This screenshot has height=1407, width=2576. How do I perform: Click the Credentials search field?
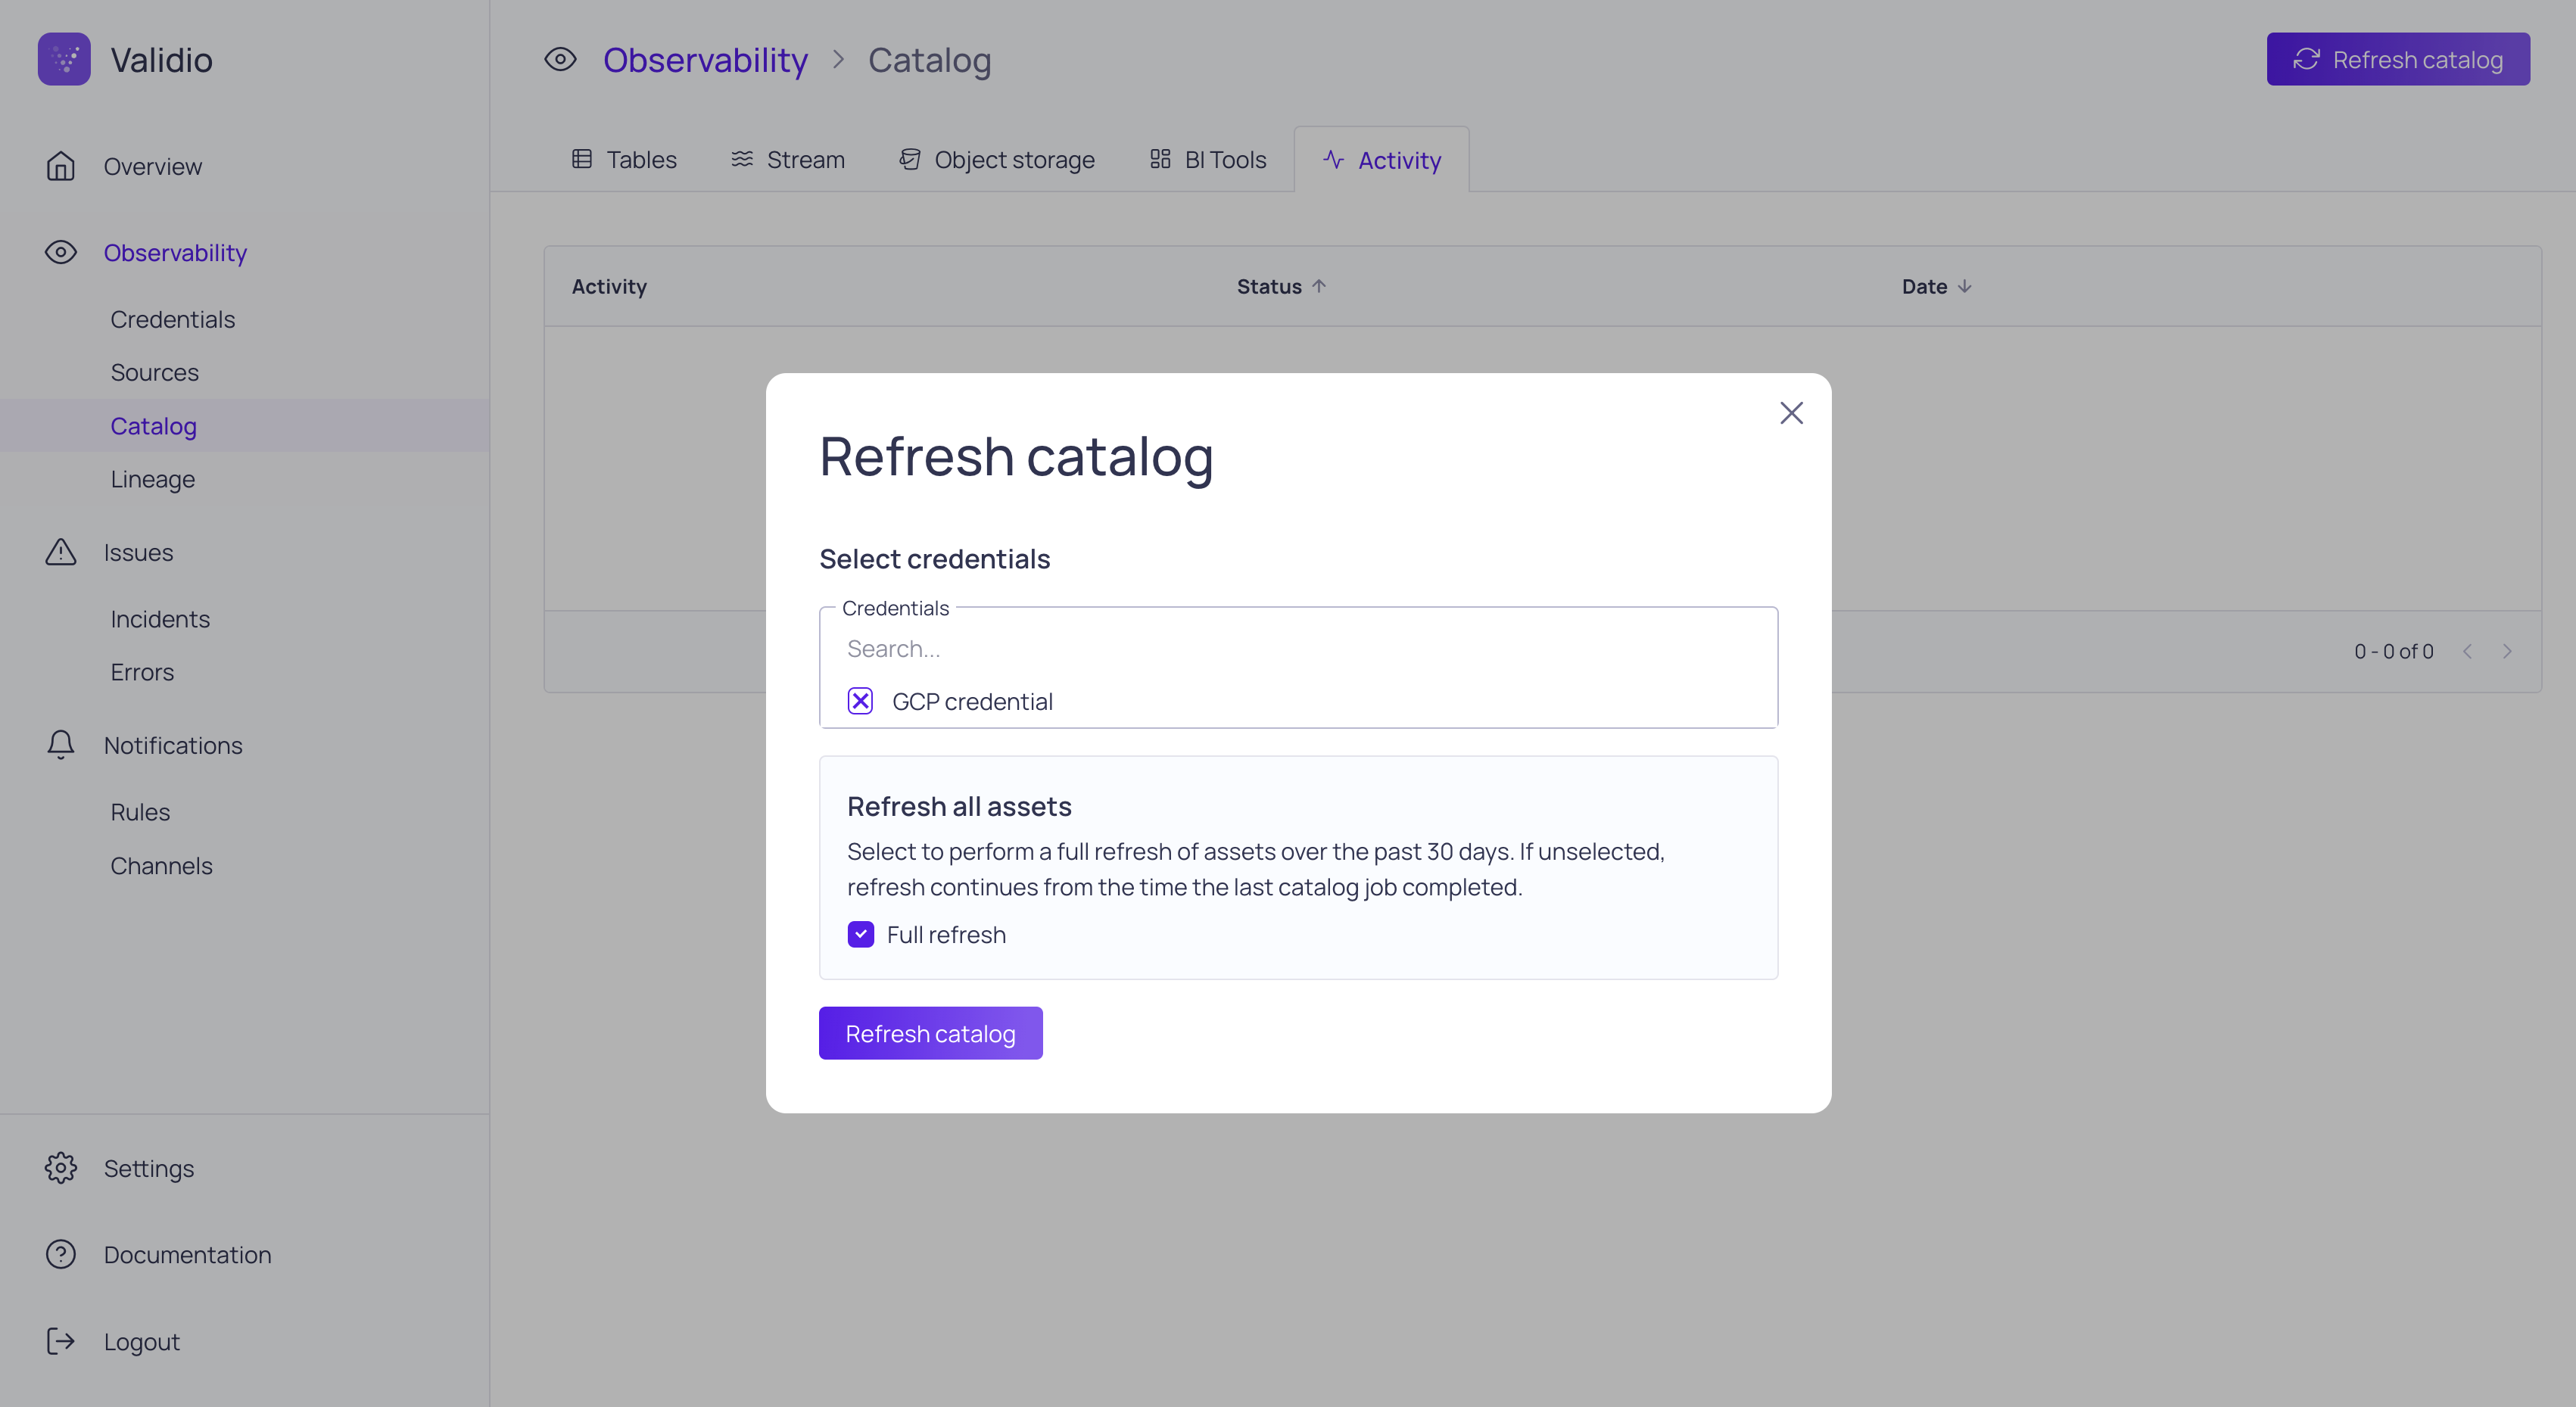(1298, 649)
